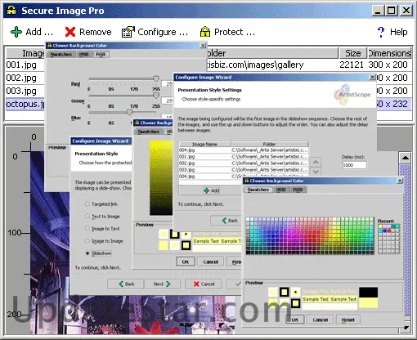The height and width of the screenshot is (340, 417).
Task: Close the Presentation Style Settings wizard window
Action: click(x=372, y=78)
